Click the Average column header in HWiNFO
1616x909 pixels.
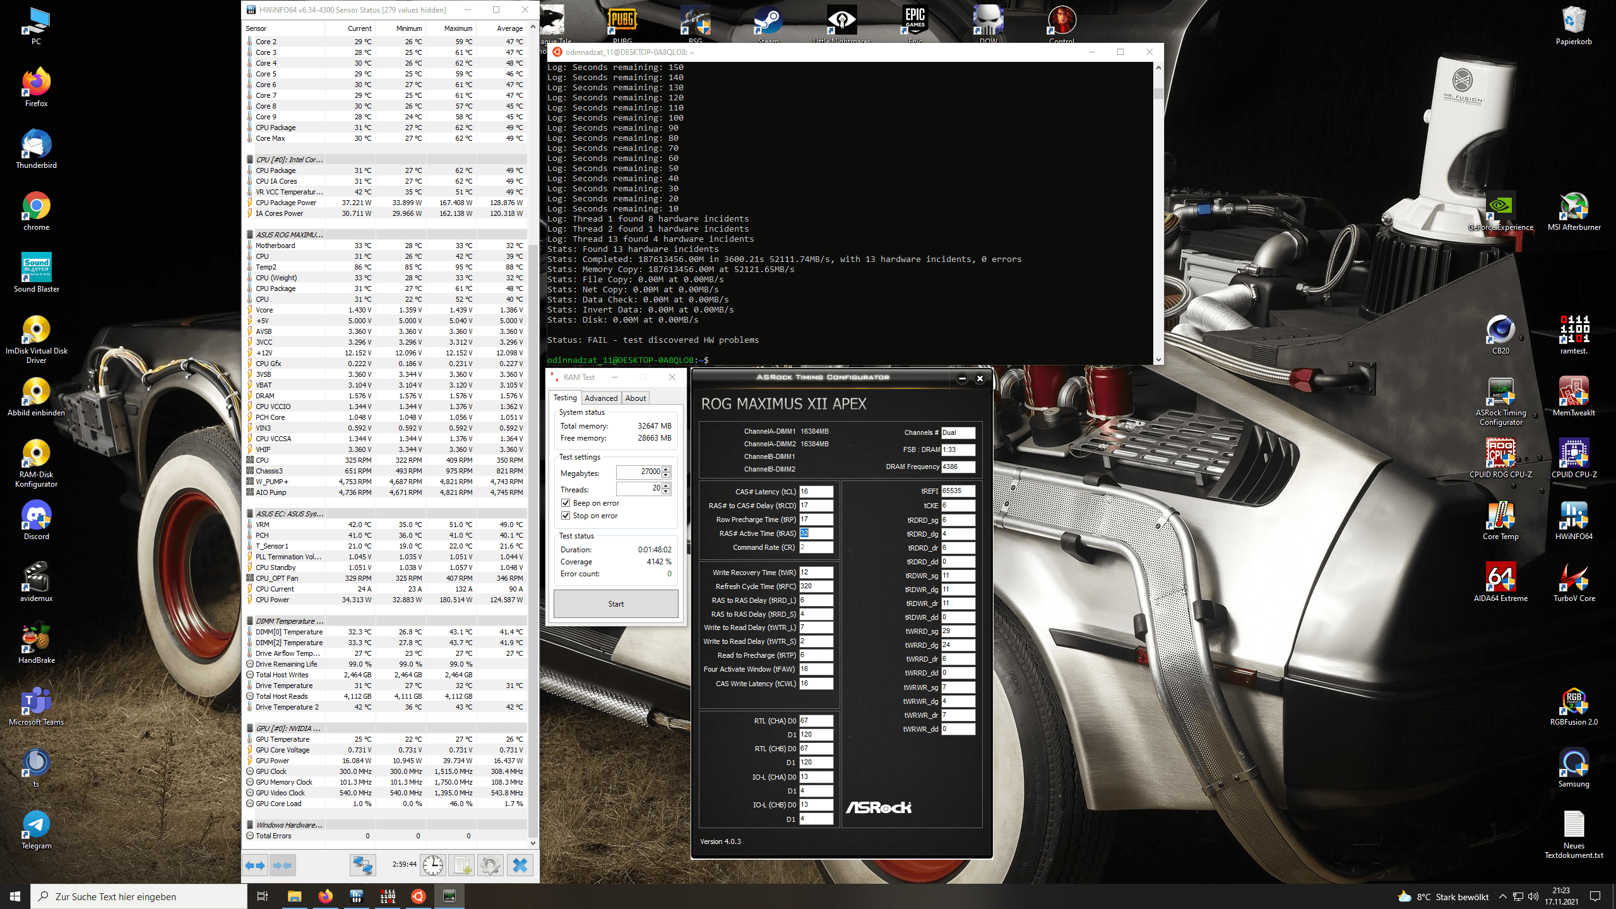tap(501, 28)
